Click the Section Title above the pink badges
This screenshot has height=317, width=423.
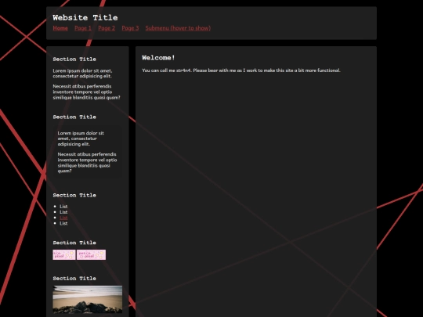pyautogui.click(x=74, y=243)
